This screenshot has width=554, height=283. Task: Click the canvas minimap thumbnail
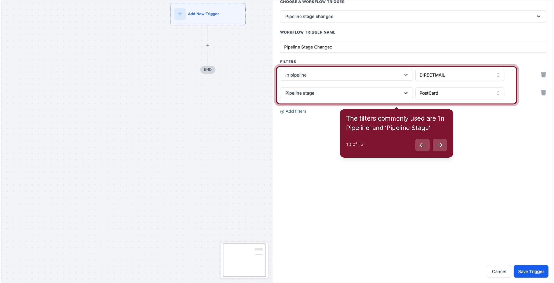[244, 260]
